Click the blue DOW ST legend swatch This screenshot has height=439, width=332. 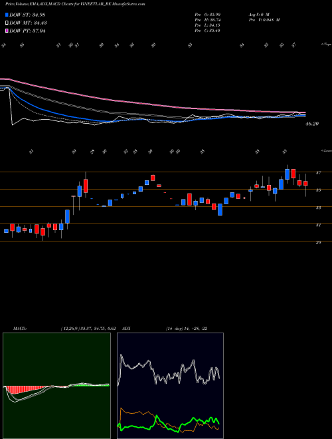point(7,15)
